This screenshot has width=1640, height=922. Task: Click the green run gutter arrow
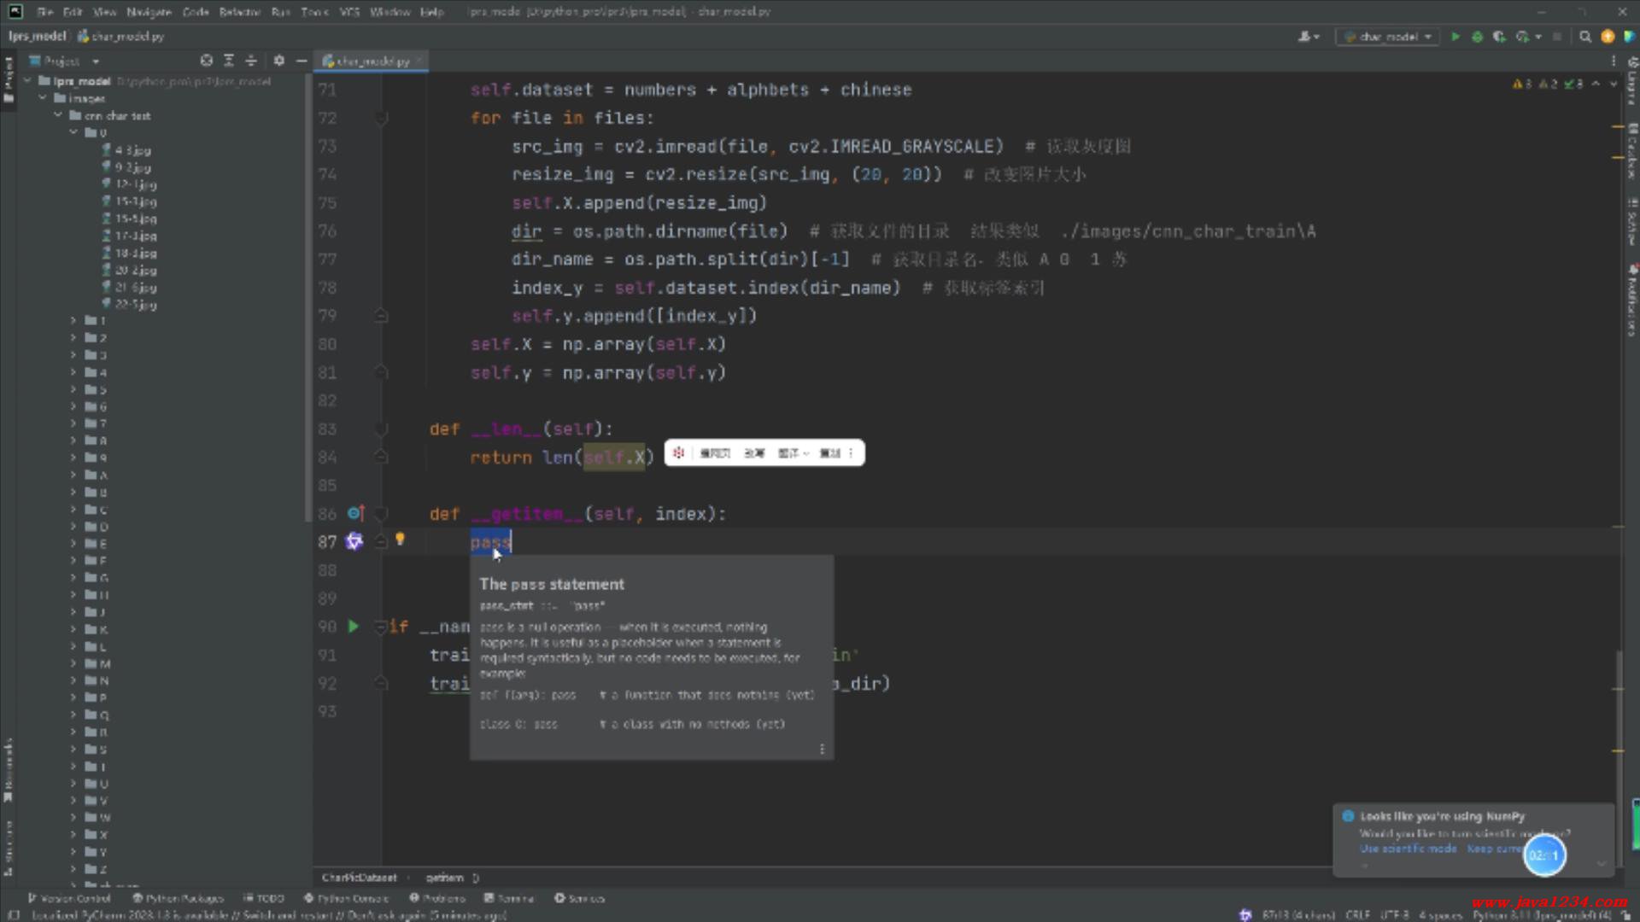[x=354, y=627]
